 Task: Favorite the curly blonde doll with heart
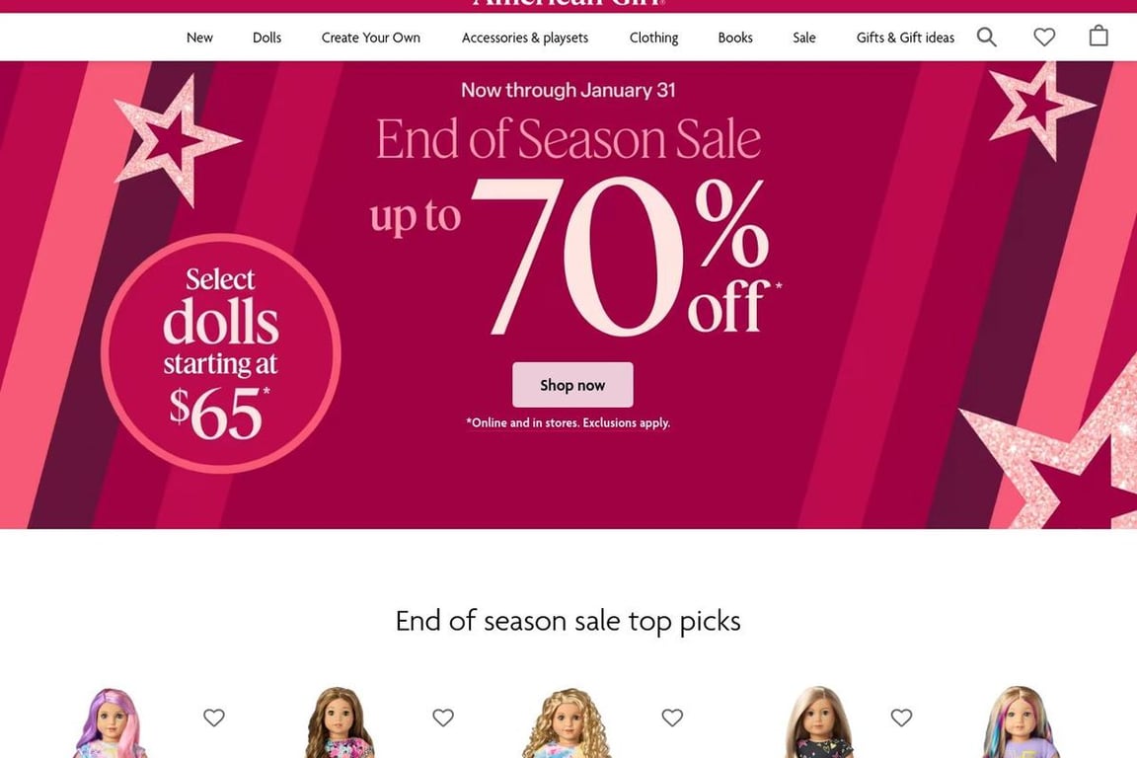click(x=672, y=718)
